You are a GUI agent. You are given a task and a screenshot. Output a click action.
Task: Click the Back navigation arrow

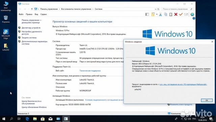pyautogui.click(x=20, y=9)
